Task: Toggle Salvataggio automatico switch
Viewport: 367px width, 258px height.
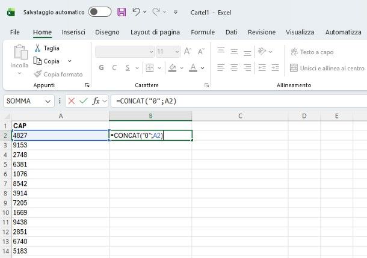Action: pyautogui.click(x=100, y=12)
